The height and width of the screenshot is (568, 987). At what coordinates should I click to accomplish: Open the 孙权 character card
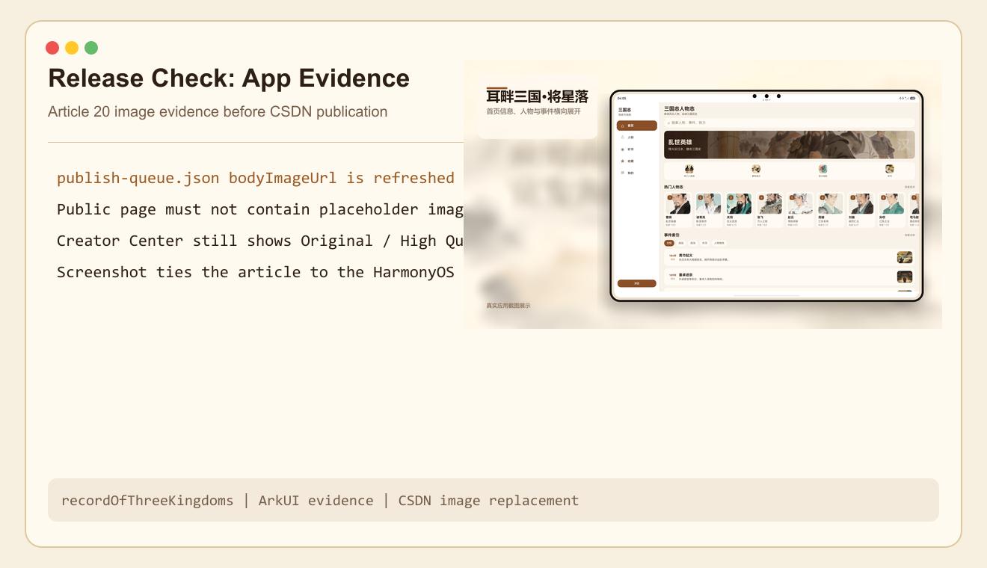point(891,210)
